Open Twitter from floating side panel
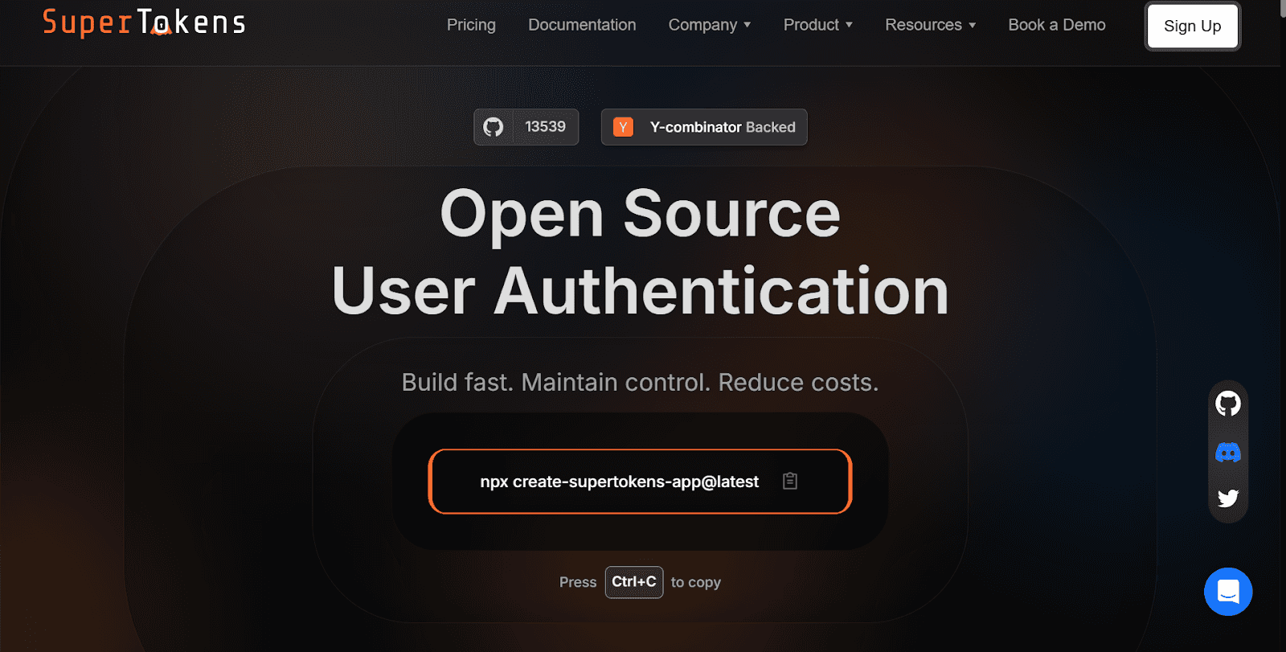The image size is (1286, 652). point(1227,498)
